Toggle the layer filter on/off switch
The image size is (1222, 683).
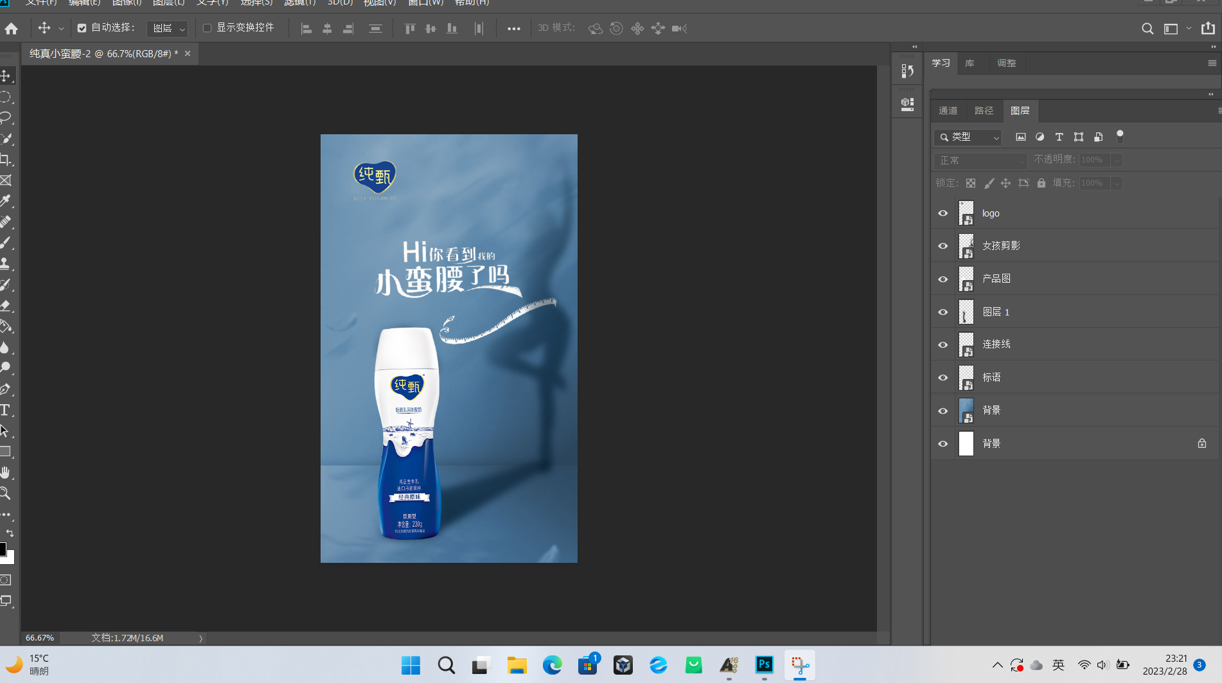click(x=1120, y=136)
